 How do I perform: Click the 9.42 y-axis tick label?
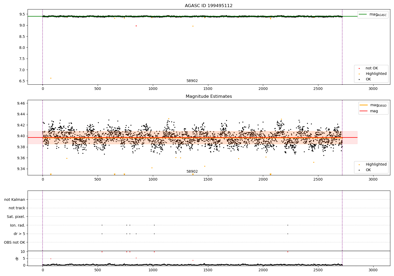pos(21,125)
